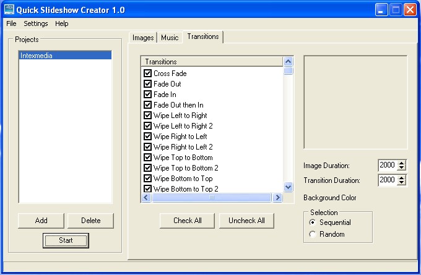421x275 pixels.
Task: Toggle the Fade Out then In checkbox
Action: [147, 104]
